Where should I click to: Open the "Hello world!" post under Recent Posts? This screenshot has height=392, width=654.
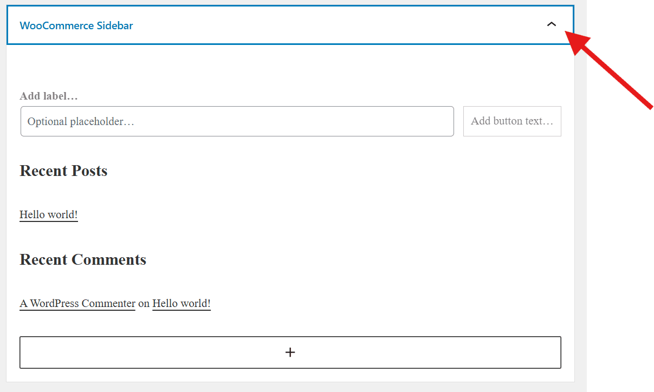tap(48, 214)
